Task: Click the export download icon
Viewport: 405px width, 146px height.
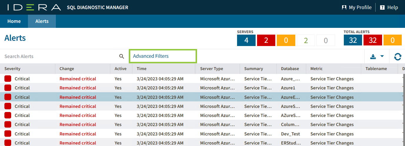Action: (x=373, y=56)
